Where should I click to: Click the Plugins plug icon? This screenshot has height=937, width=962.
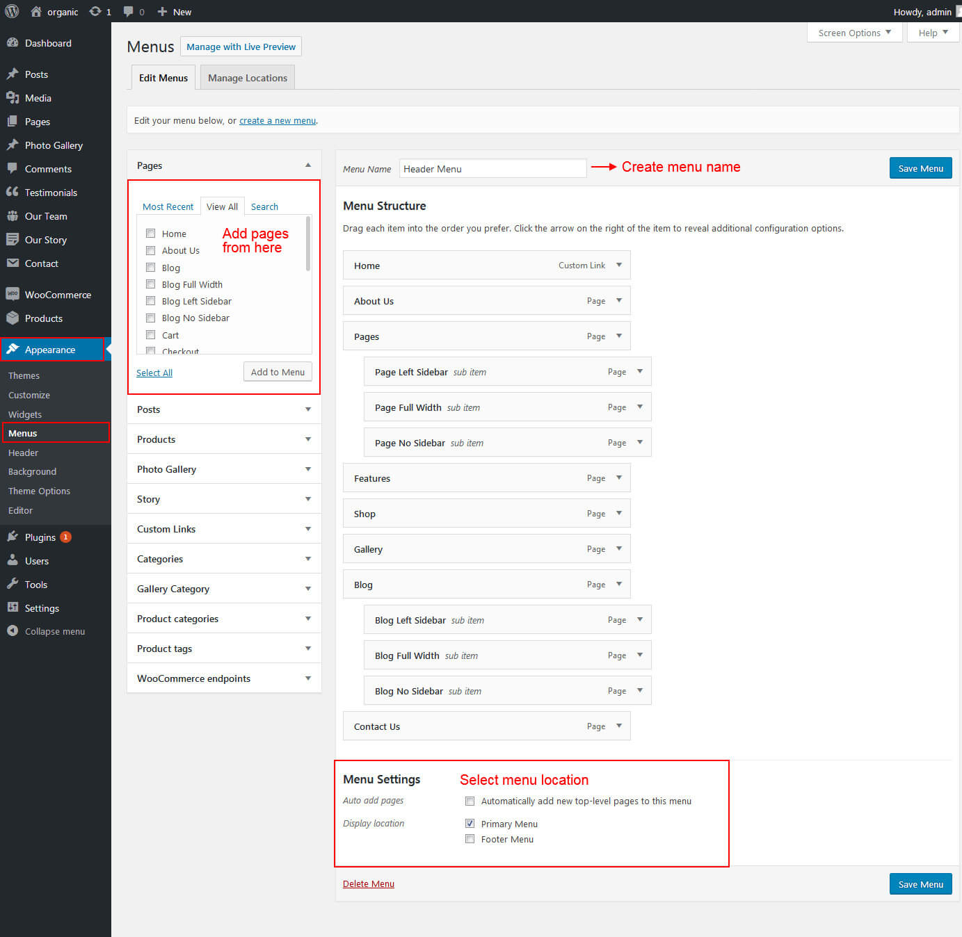(x=13, y=537)
